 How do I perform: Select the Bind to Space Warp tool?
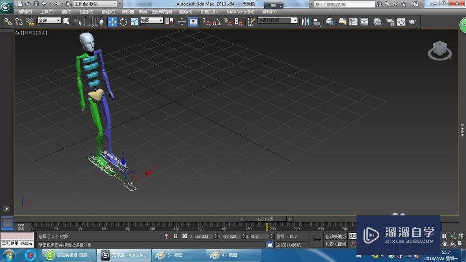coord(30,22)
